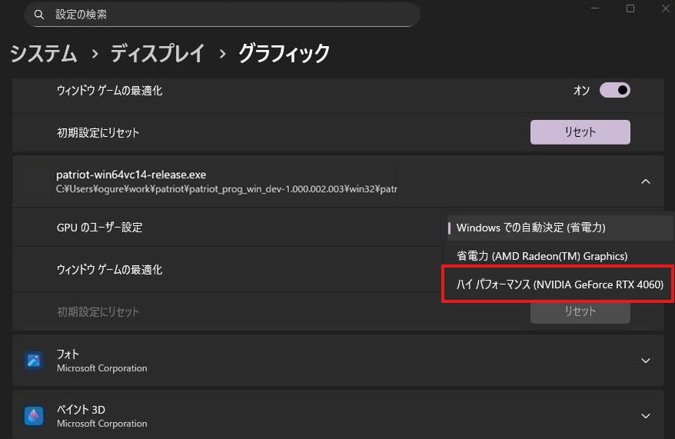Minimize the Settings window
Screen dimensions: 675x439
595,8
